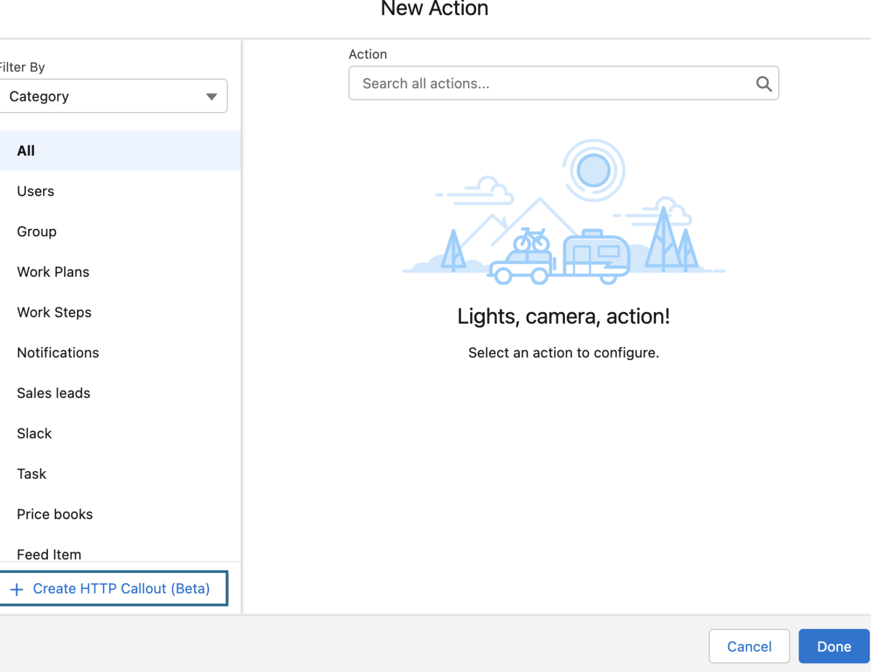
Task: Select the All category
Action: point(120,151)
